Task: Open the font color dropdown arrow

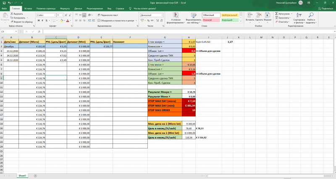Action: click(x=70, y=20)
